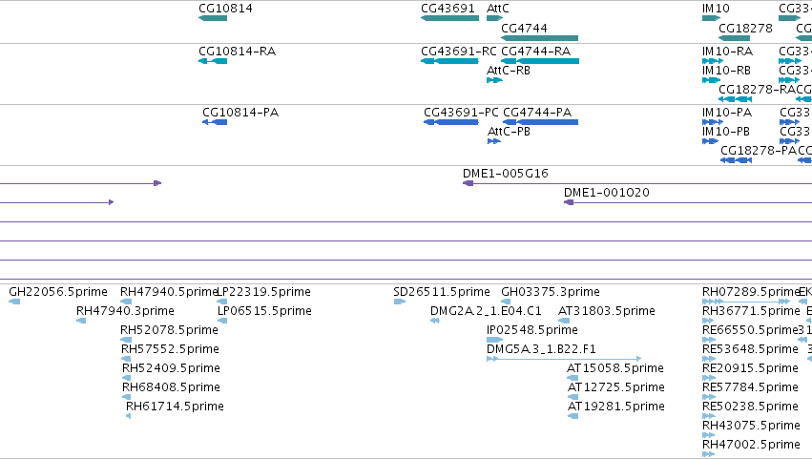812x459 pixels.
Task: Click the IM10 gene glyph
Action: (711, 18)
